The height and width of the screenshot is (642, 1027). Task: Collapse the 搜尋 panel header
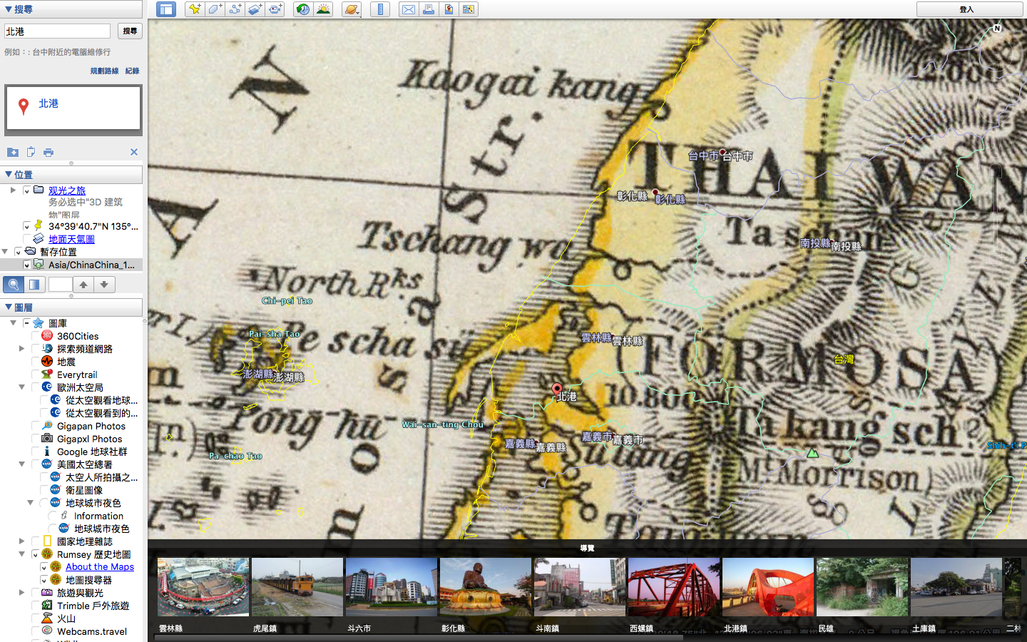(9, 9)
